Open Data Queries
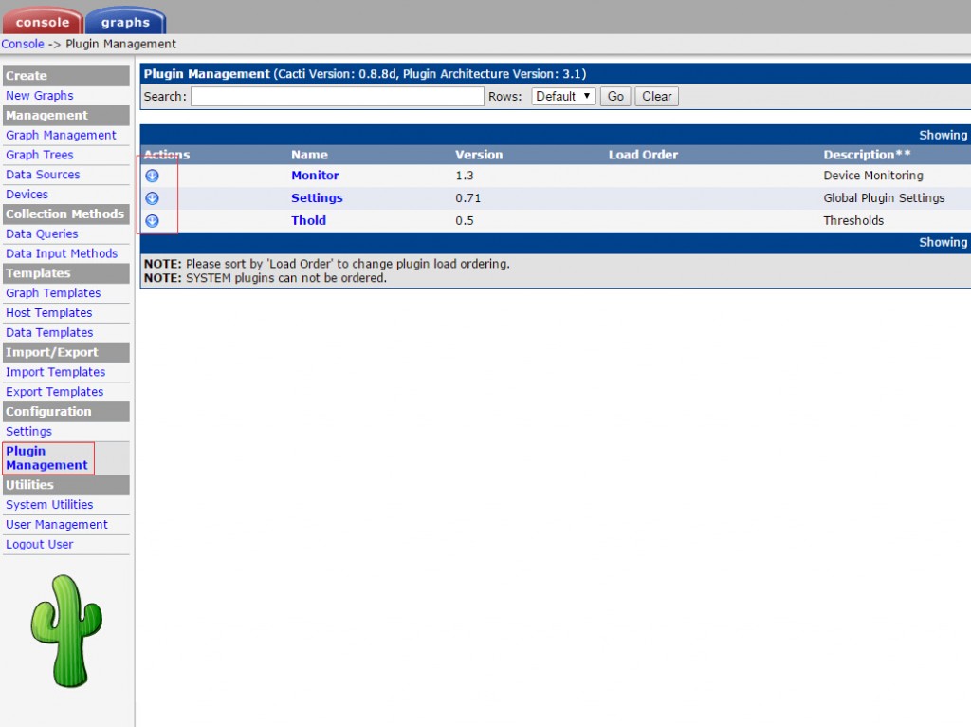 click(x=42, y=234)
